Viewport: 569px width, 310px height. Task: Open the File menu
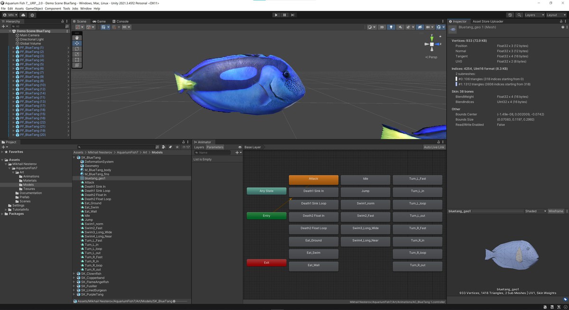(x=3, y=9)
